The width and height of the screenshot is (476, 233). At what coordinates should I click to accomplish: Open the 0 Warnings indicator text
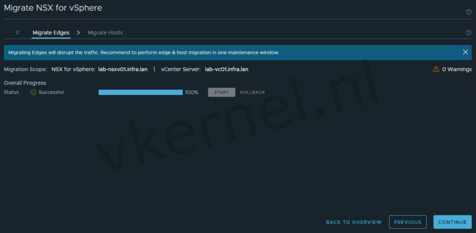click(456, 69)
